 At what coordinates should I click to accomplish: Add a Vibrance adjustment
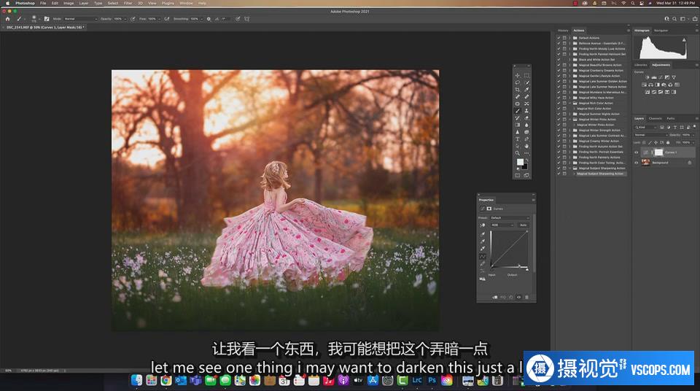674,77
